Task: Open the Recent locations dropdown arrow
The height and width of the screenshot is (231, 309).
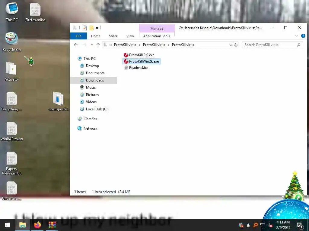Action: pos(92,45)
